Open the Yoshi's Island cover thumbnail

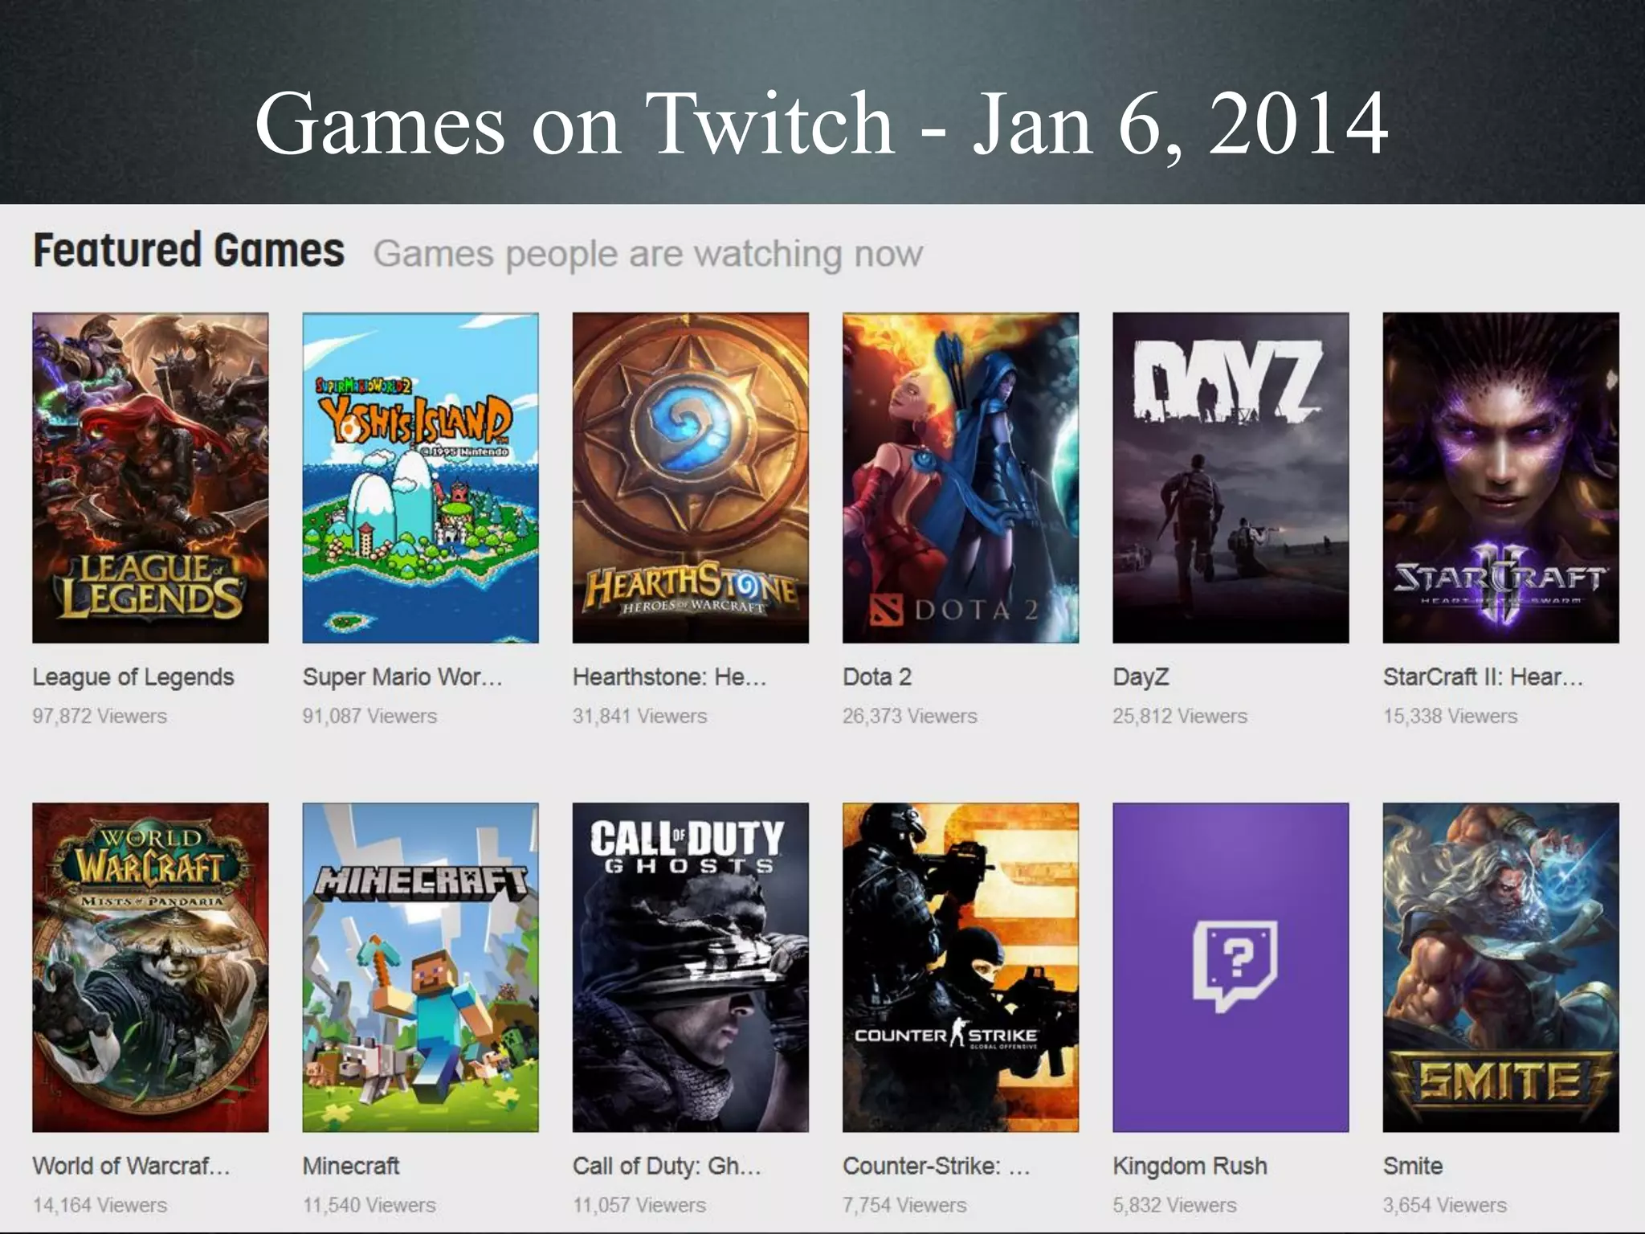point(420,477)
